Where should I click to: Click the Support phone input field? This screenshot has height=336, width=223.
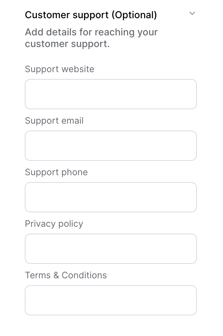pyautogui.click(x=110, y=197)
